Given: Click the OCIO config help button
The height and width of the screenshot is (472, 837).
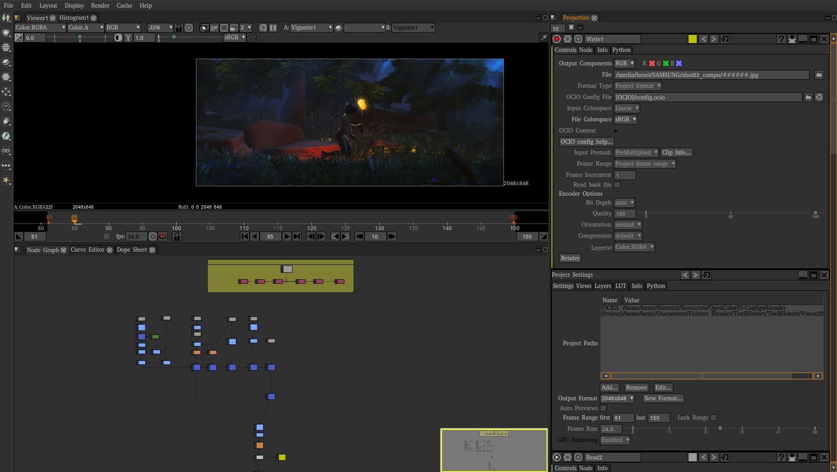Looking at the screenshot, I should (586, 142).
